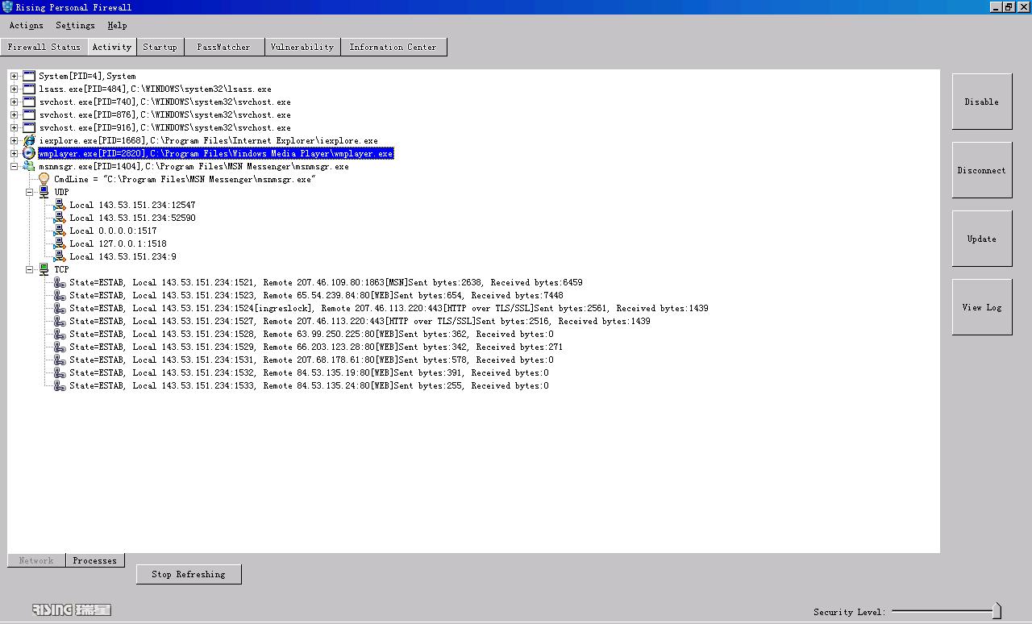Image resolution: width=1032 pixels, height=624 pixels.
Task: Click the UDP 127.0.0.1:1518 endpoint icon
Action: [60, 243]
